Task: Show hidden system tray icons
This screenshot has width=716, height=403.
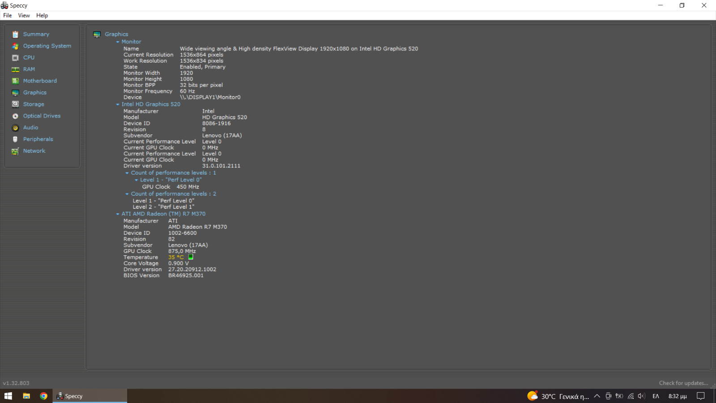Action: pos(597,396)
